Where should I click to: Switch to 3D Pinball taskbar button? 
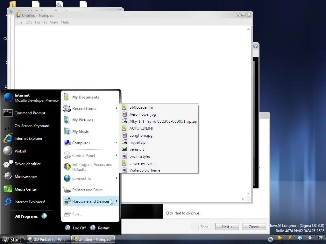48,240
